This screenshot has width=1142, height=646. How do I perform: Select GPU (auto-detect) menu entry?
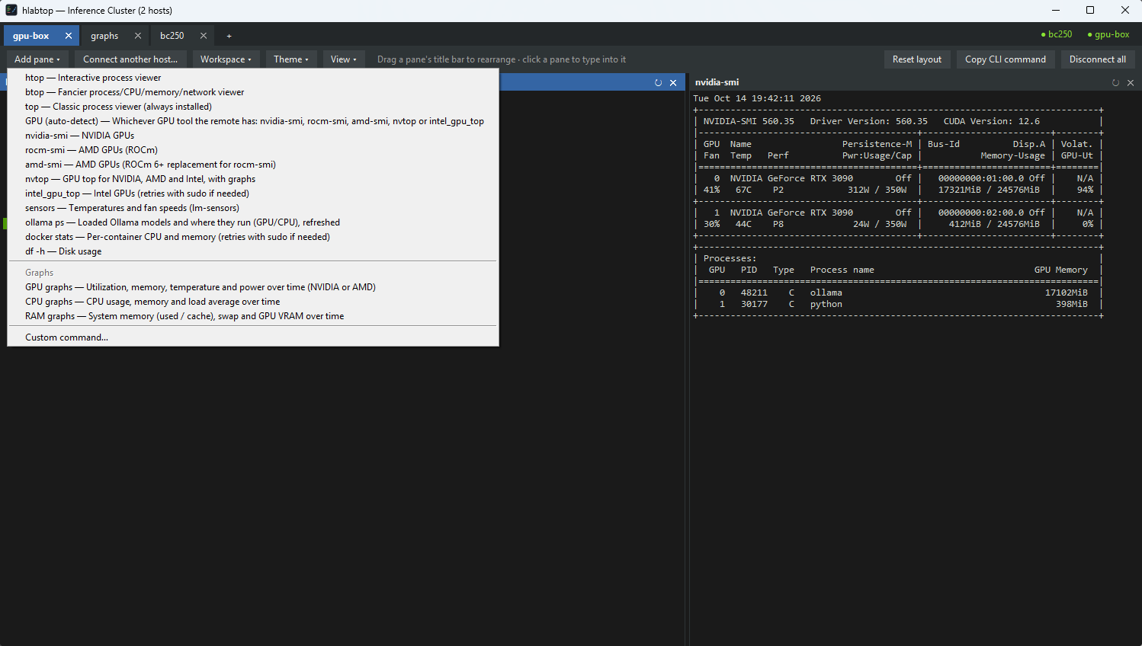click(253, 121)
